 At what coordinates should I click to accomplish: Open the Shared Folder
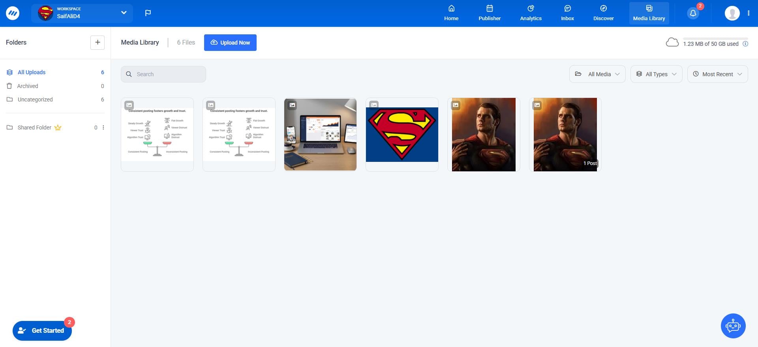point(34,128)
